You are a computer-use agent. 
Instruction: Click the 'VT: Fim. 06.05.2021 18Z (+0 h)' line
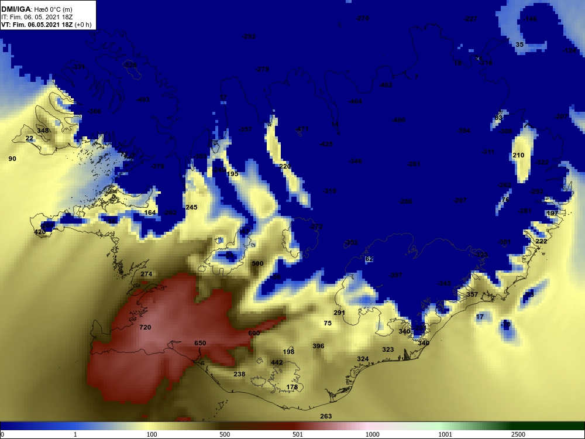click(x=46, y=25)
